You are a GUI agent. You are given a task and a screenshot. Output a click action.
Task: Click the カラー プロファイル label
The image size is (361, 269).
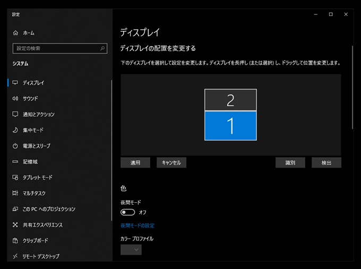(137, 239)
